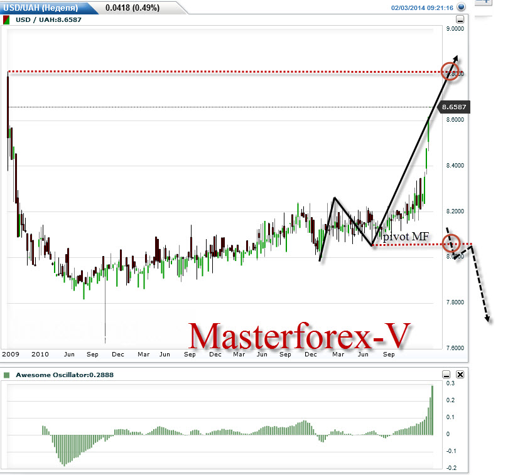508x475 pixels.
Task: Click the 2009 label on the time axis
Action: tap(11, 355)
